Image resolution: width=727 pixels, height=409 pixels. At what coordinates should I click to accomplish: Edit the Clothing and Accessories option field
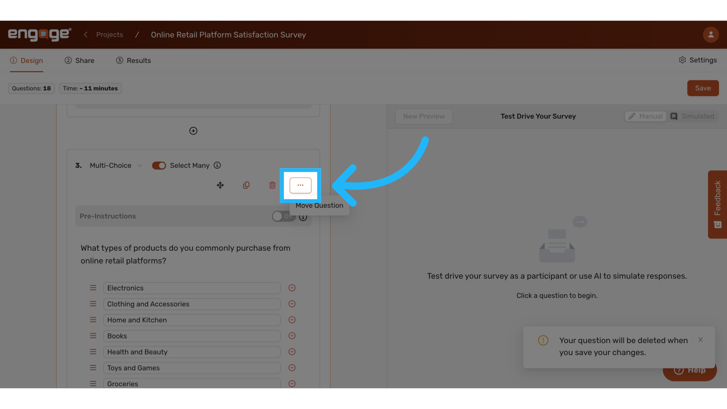pyautogui.click(x=192, y=304)
